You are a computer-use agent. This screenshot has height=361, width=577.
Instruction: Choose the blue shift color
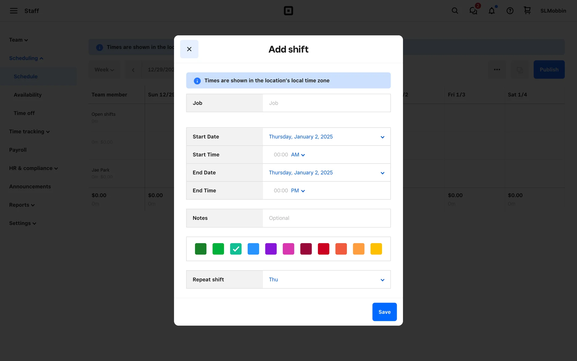coord(253,249)
